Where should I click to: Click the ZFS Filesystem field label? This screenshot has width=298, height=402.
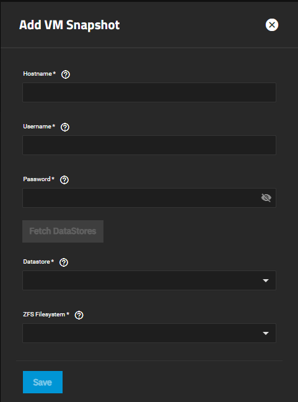pyautogui.click(x=44, y=315)
